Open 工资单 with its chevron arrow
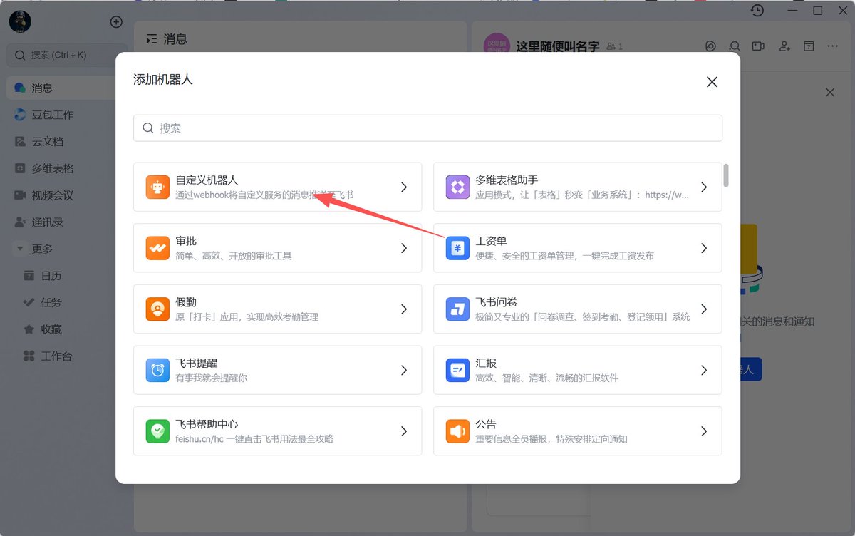 704,248
